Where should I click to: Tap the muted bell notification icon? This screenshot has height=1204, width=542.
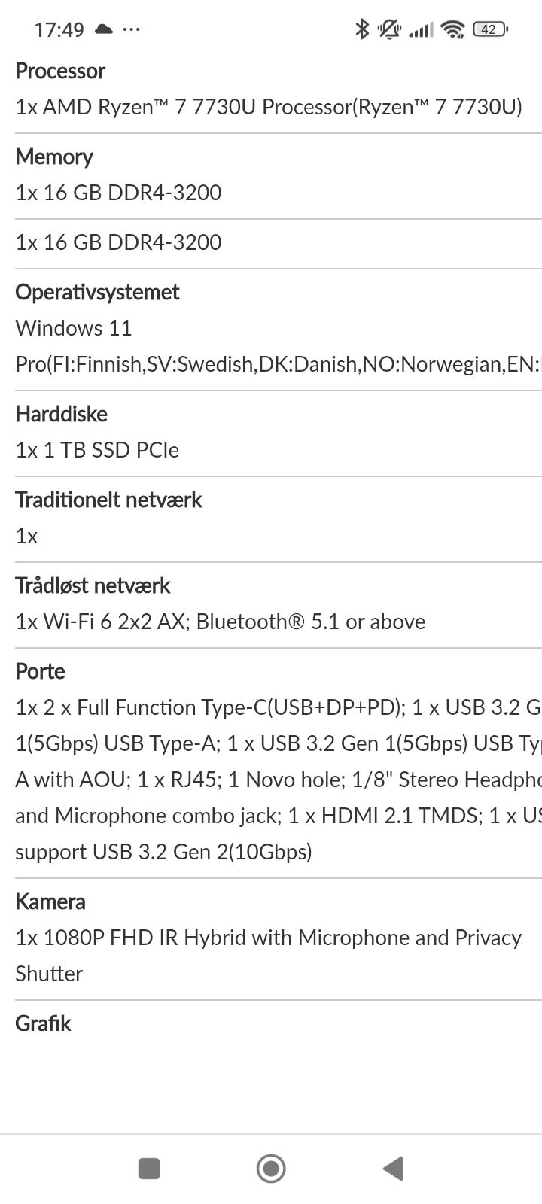tap(389, 29)
